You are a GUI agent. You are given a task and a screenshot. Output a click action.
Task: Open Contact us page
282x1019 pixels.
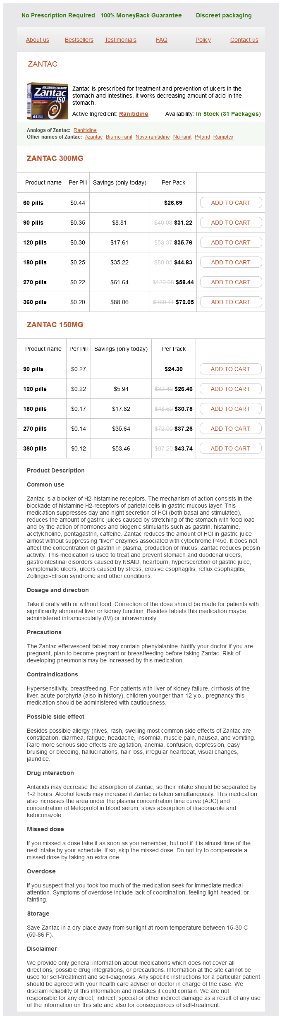point(244,40)
